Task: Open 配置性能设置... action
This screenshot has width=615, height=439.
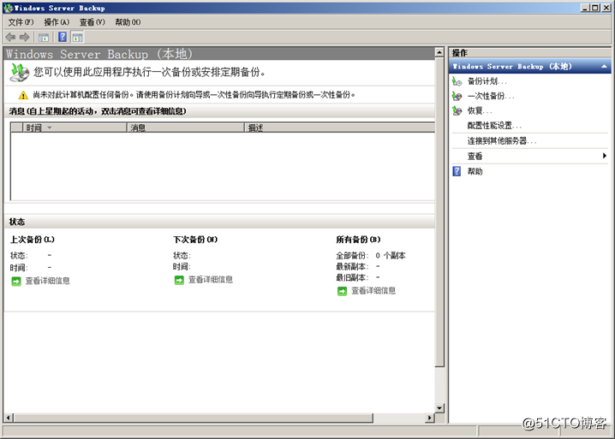Action: pyautogui.click(x=494, y=126)
